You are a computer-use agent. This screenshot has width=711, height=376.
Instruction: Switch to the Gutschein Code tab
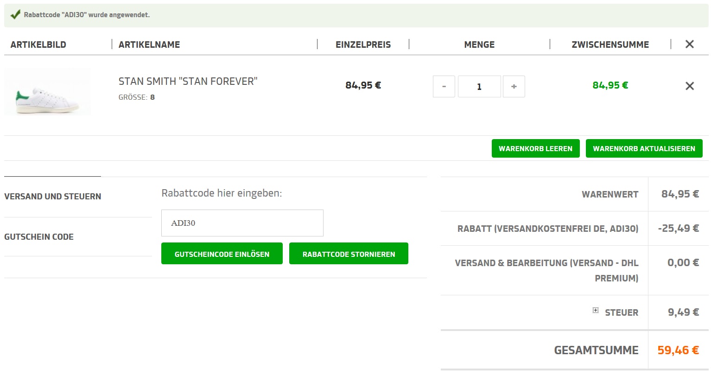click(39, 237)
